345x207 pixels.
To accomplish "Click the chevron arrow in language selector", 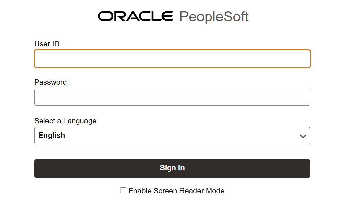I will click(303, 136).
